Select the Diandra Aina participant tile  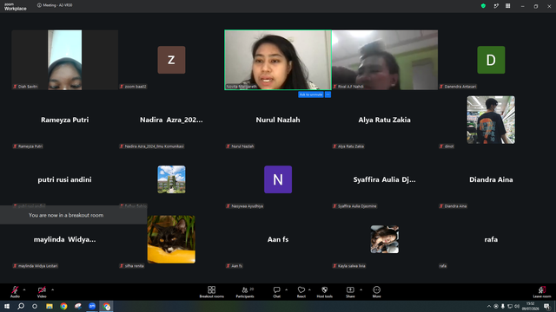[491, 179]
